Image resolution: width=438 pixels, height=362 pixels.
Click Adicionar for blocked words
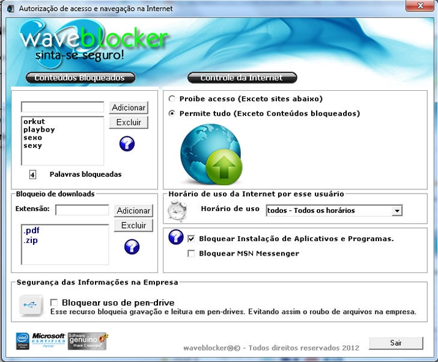[x=129, y=108]
